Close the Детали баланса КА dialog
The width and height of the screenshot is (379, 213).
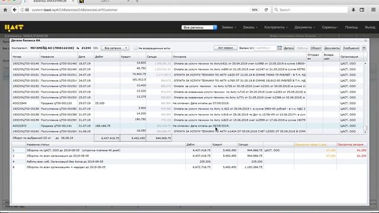click(x=365, y=41)
